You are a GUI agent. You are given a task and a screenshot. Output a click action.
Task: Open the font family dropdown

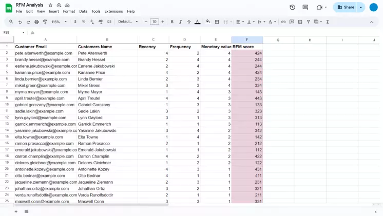[128, 22]
